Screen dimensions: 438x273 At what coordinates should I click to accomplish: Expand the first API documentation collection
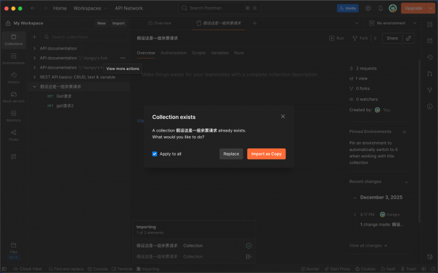click(34, 48)
